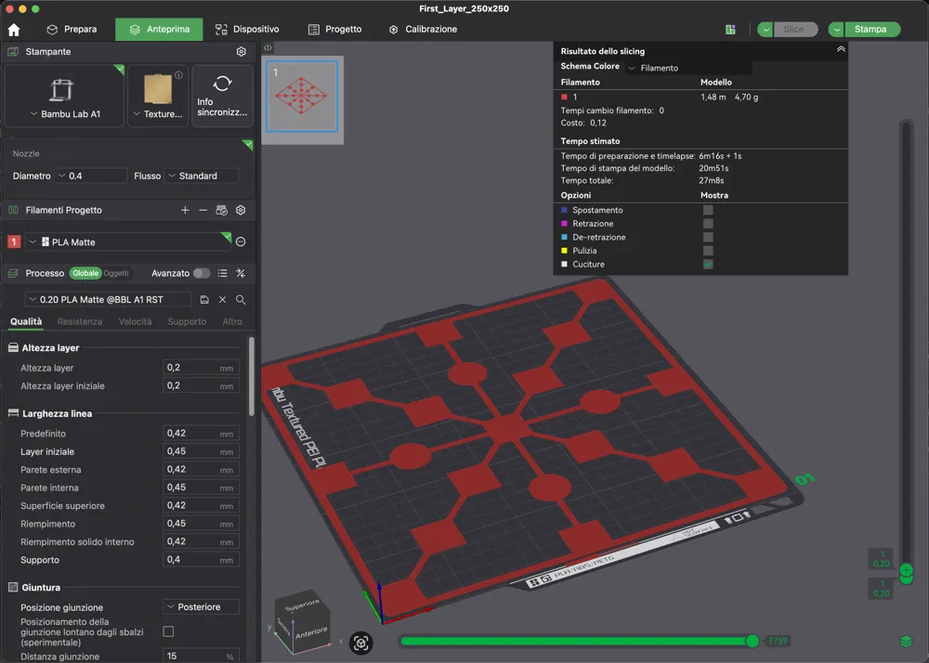
Task: Enable Retrazione display checkbox
Action: click(708, 224)
